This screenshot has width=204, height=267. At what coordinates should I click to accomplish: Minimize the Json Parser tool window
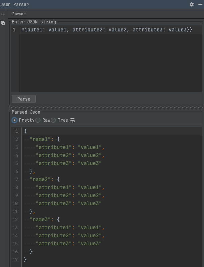(200, 4)
